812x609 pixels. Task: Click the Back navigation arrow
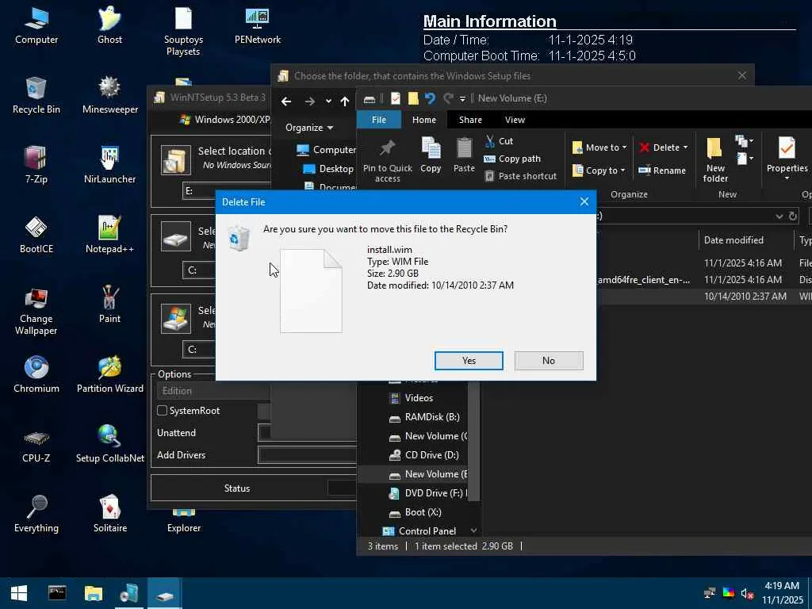(x=285, y=101)
